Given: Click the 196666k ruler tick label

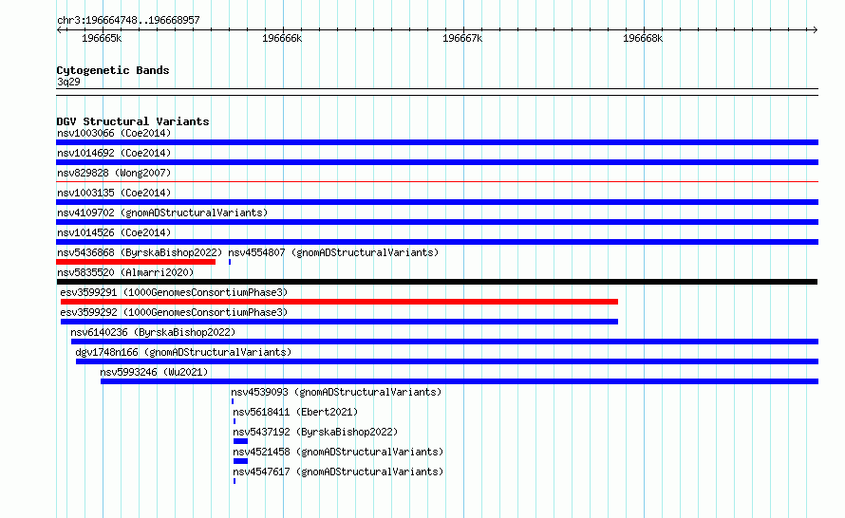Looking at the screenshot, I should (x=282, y=38).
